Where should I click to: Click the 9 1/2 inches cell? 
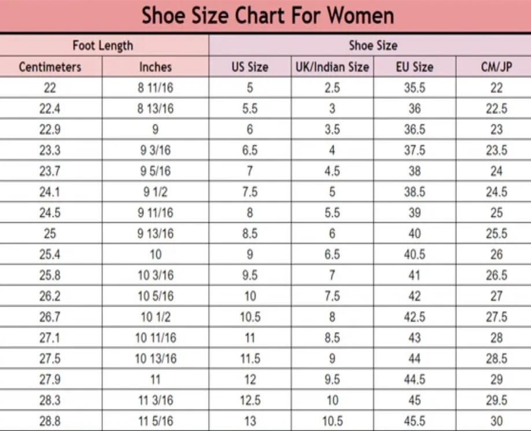coord(155,192)
